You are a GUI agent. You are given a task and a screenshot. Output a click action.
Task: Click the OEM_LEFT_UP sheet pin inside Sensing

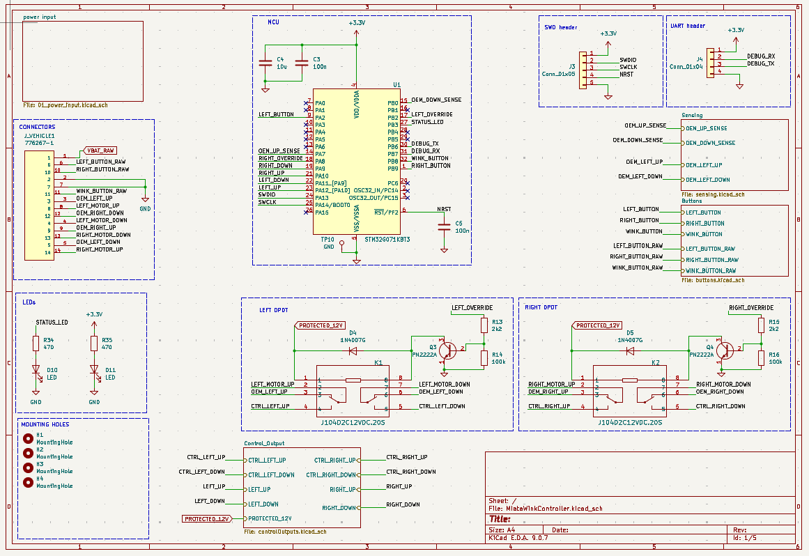[702, 165]
